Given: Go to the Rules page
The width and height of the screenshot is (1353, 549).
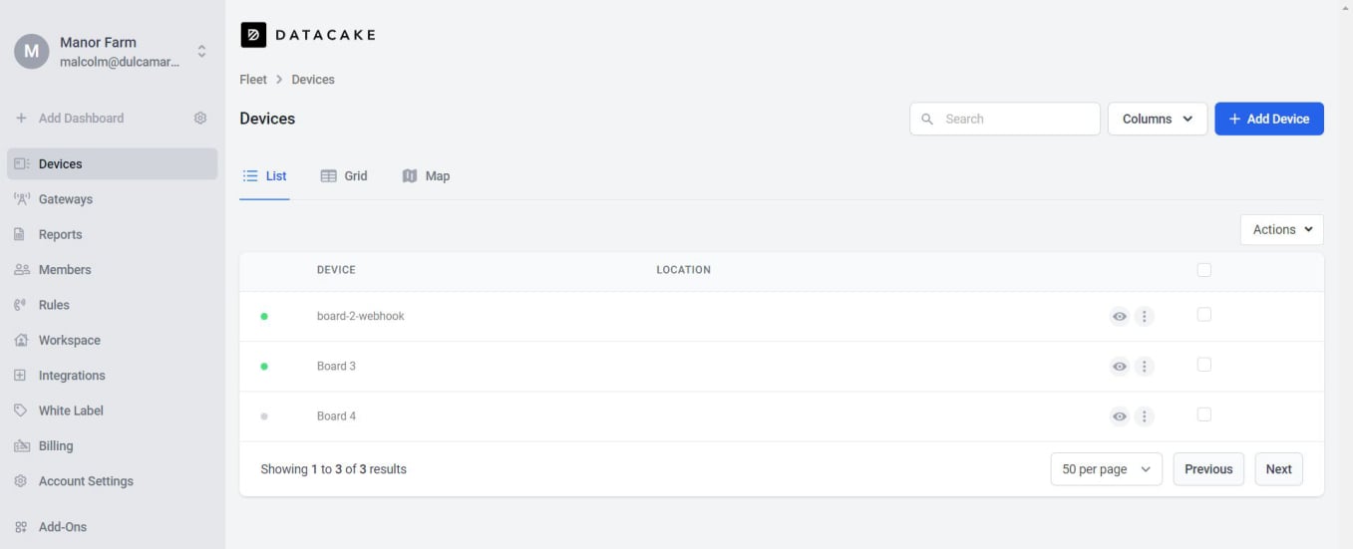Looking at the screenshot, I should (x=54, y=305).
